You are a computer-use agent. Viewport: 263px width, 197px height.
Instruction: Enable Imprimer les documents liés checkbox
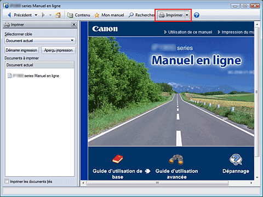click(x=7, y=181)
